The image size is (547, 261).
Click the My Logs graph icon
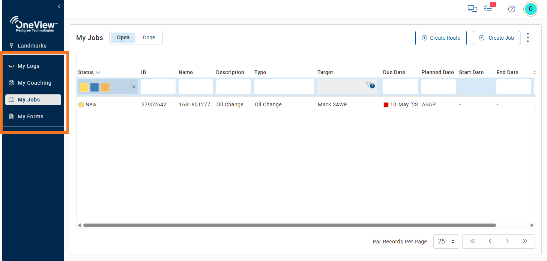point(11,66)
